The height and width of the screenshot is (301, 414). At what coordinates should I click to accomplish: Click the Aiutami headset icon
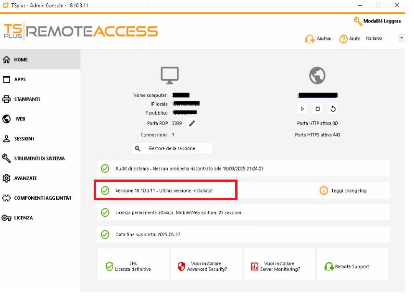310,39
